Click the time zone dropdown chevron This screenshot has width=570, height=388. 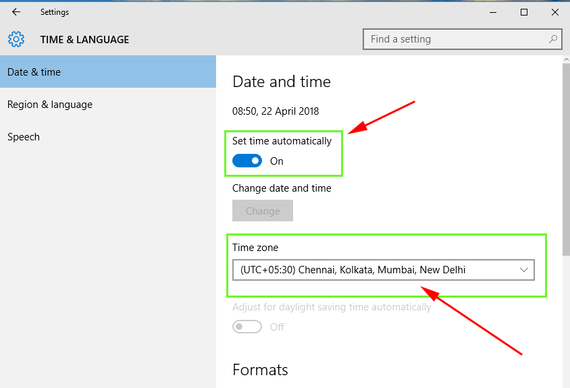tap(524, 270)
